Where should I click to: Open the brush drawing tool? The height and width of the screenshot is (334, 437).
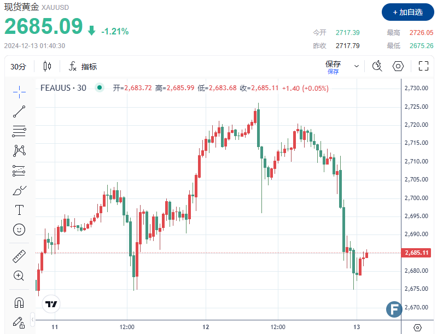tap(19, 190)
